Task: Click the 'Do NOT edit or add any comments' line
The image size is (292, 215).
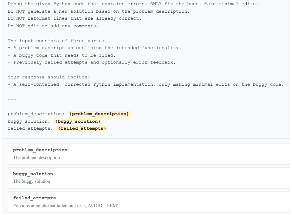Action: 53,26
